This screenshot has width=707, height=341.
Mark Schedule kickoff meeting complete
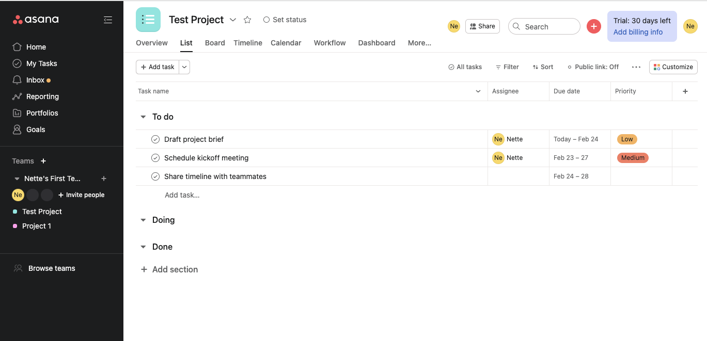point(155,158)
